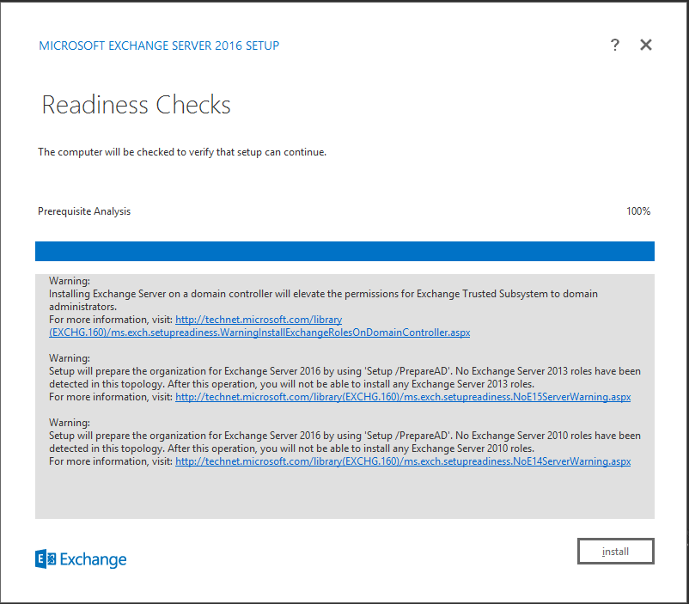Open the help question mark icon

pos(615,45)
